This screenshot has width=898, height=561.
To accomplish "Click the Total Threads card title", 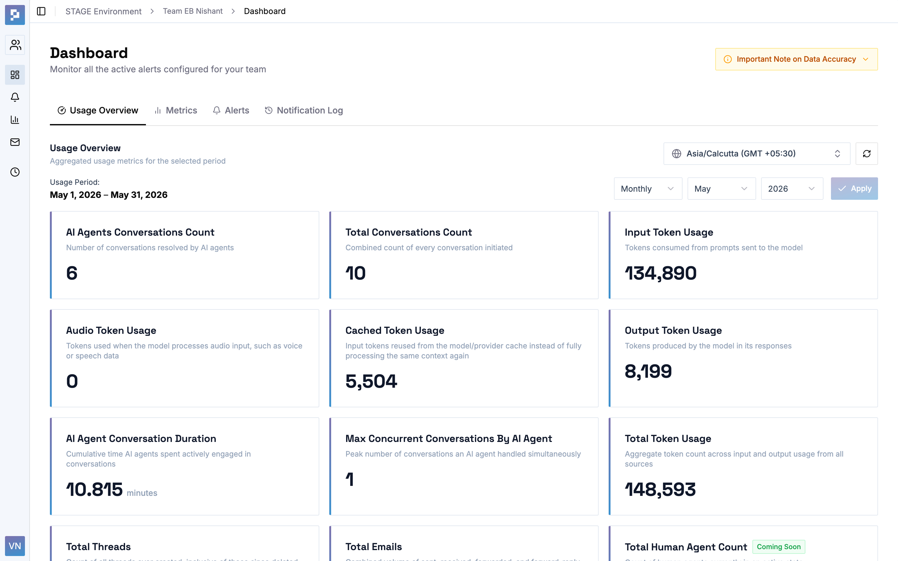I will coord(98,547).
